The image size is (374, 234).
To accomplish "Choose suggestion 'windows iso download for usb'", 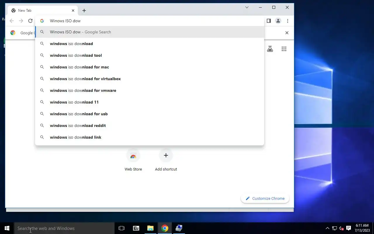I will coord(150,114).
